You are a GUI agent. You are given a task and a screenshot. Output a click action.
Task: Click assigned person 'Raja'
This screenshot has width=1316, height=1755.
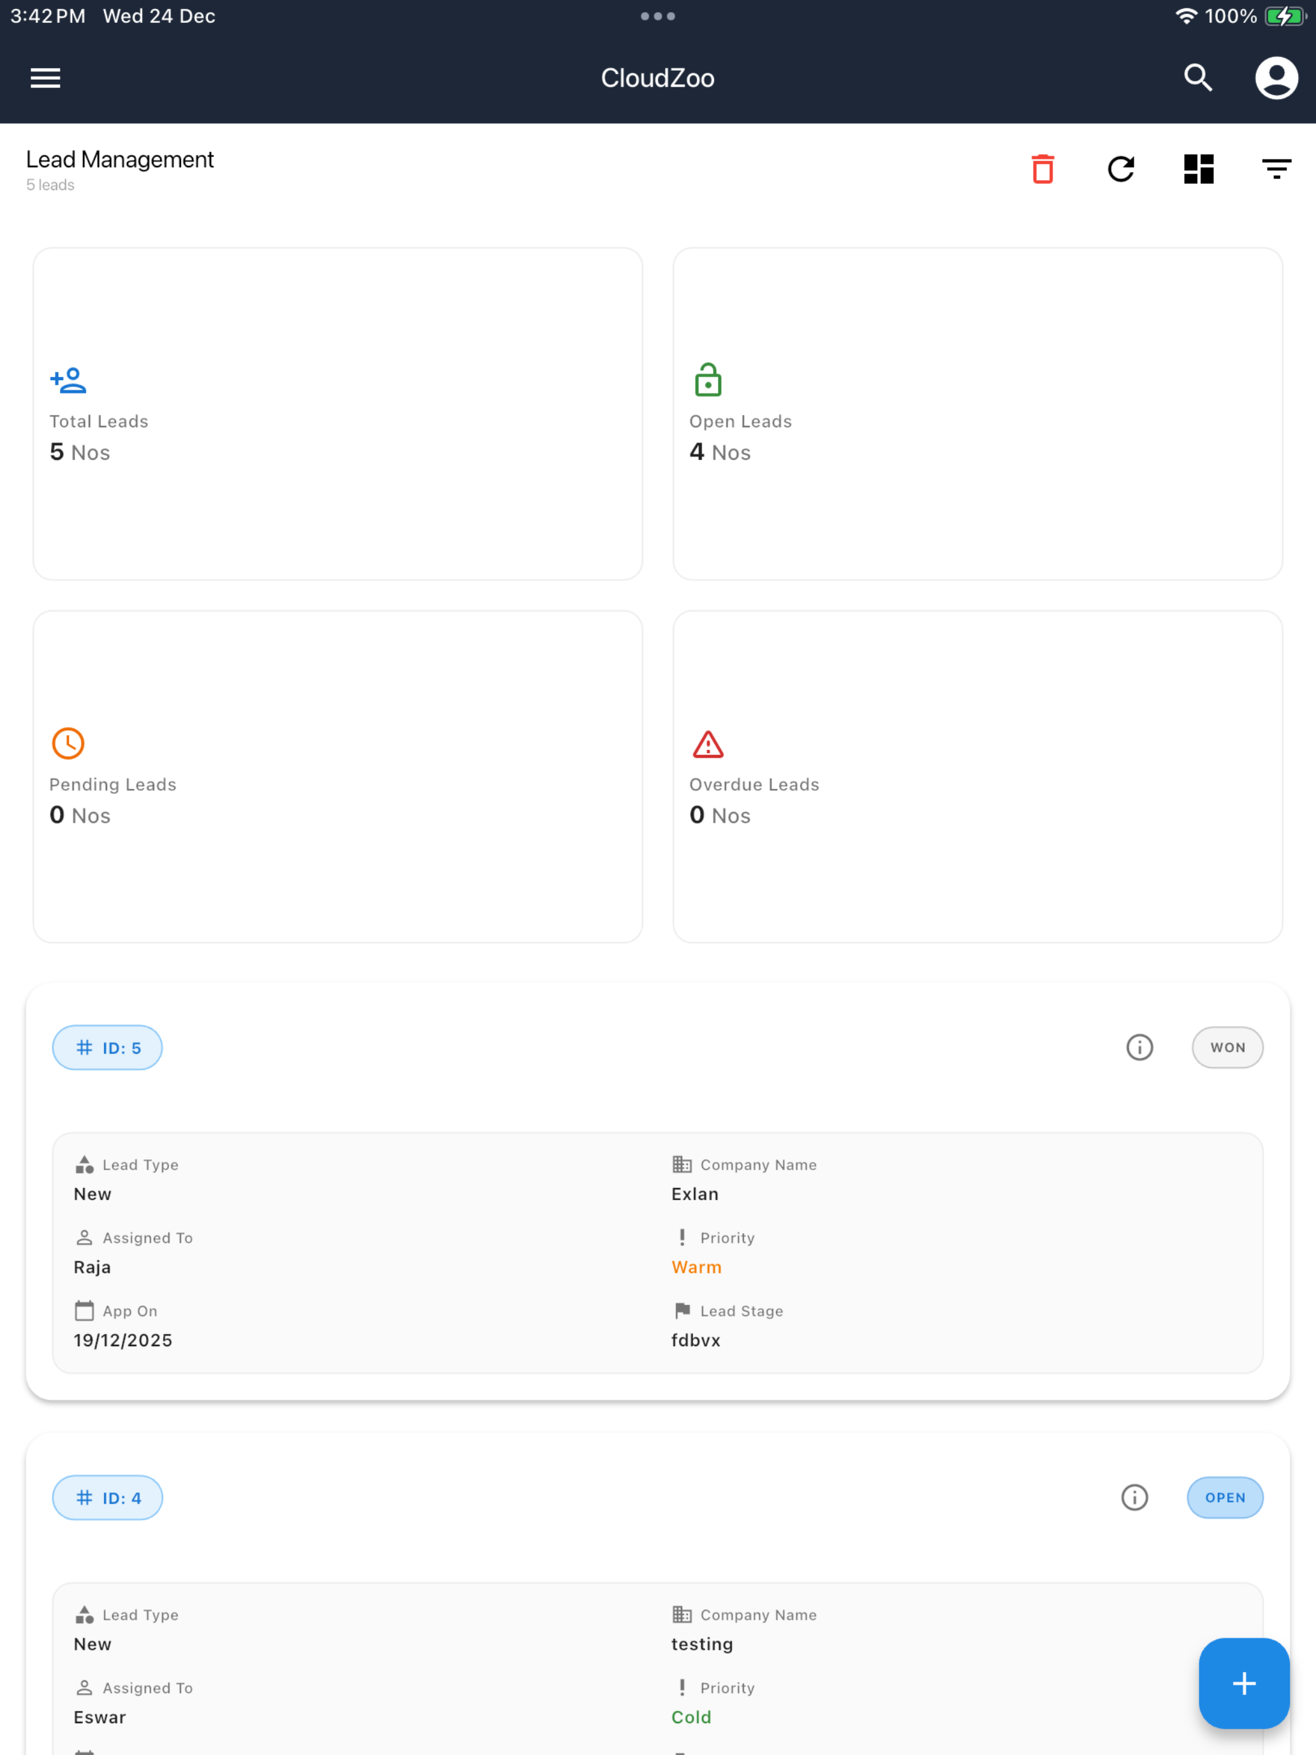92,1267
